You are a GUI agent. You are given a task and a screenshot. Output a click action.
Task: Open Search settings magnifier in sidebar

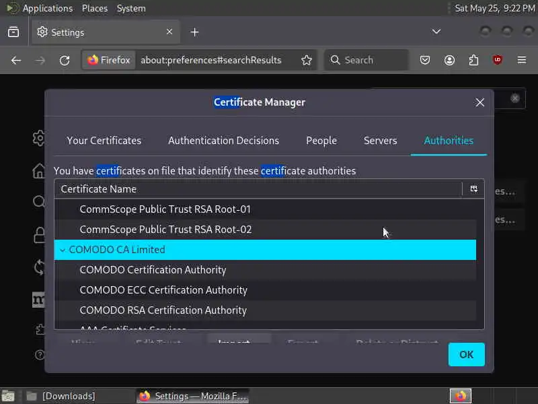tap(39, 201)
